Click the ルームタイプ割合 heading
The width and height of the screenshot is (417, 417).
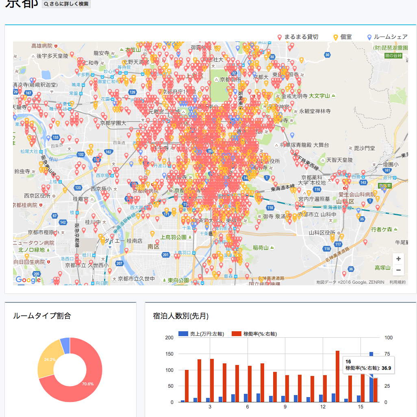(42, 316)
